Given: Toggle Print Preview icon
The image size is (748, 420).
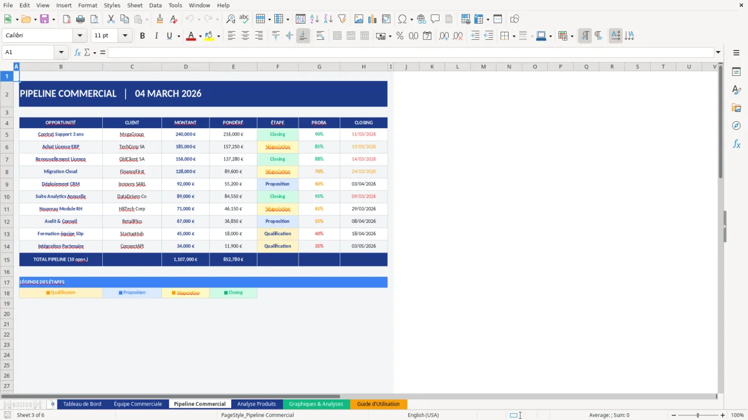Looking at the screenshot, I should point(94,19).
